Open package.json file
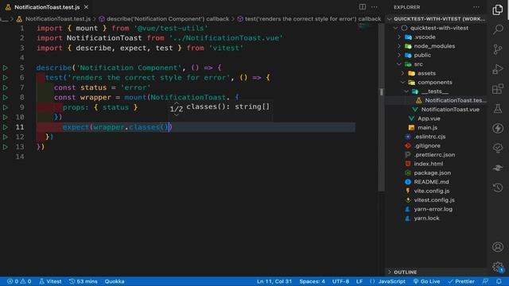 tap(436, 173)
